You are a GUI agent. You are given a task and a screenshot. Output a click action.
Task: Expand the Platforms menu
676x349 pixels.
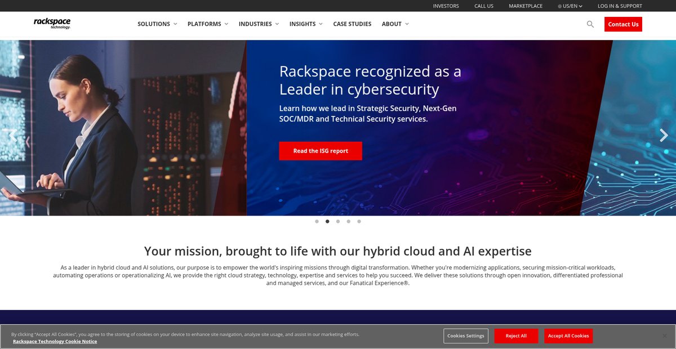208,24
